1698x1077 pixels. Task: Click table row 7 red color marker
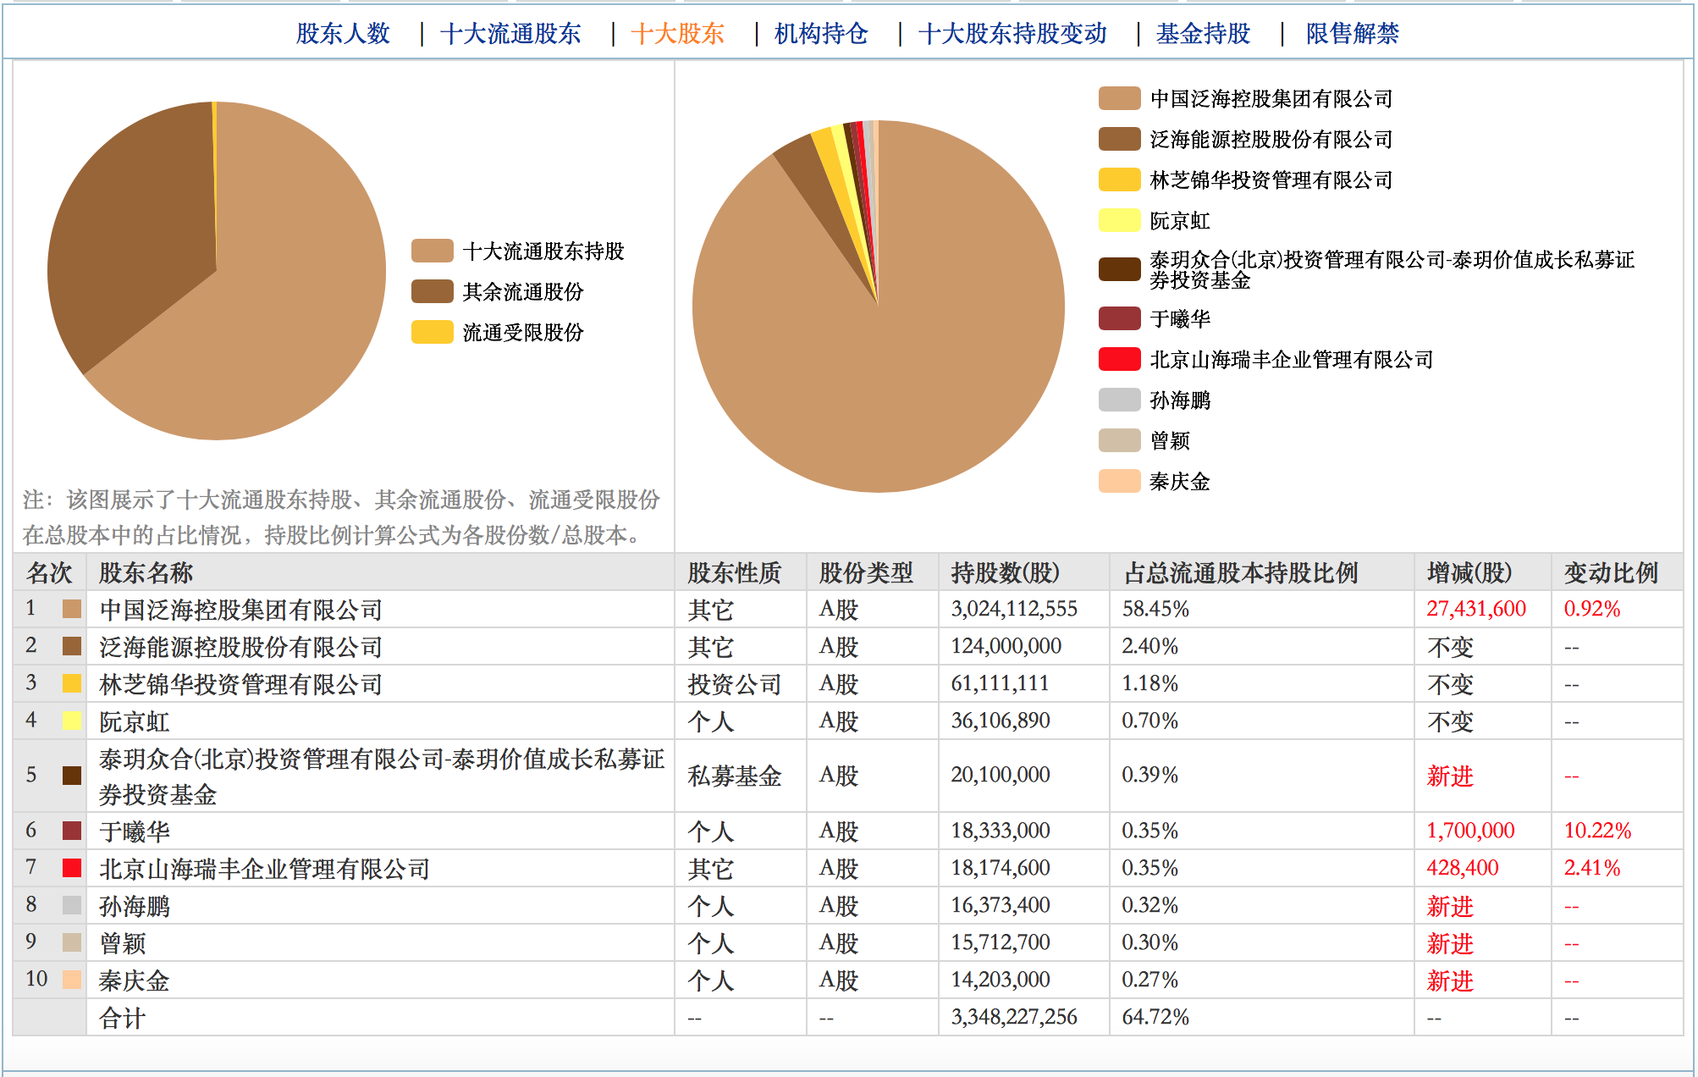pos(72,868)
